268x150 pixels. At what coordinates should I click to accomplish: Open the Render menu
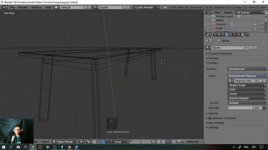[x=23, y=7]
